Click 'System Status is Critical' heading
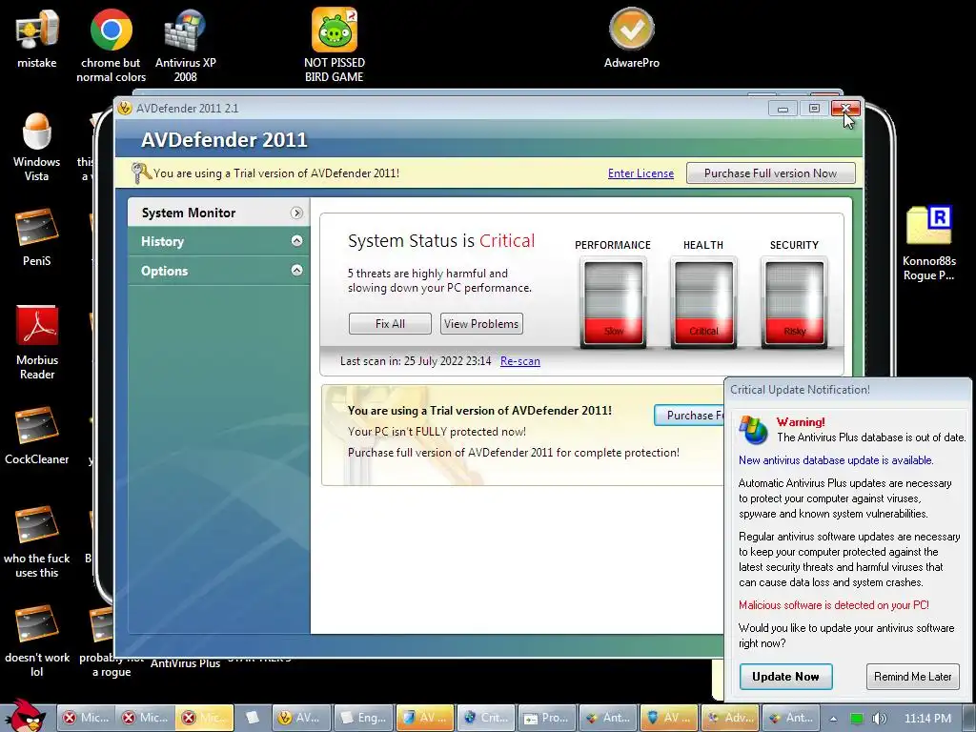The width and height of the screenshot is (976, 732). [x=441, y=241]
